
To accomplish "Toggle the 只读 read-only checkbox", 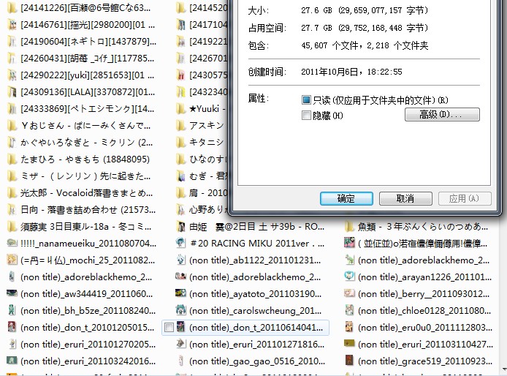I will click(x=306, y=99).
